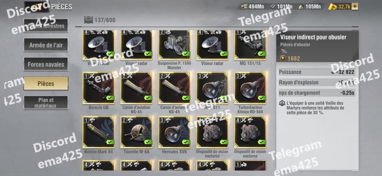
Task: Click the Viseur indirect pour obusier title
Action: point(309,37)
